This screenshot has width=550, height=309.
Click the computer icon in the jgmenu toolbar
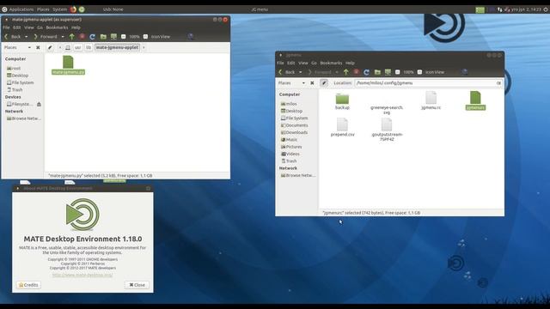click(388, 72)
